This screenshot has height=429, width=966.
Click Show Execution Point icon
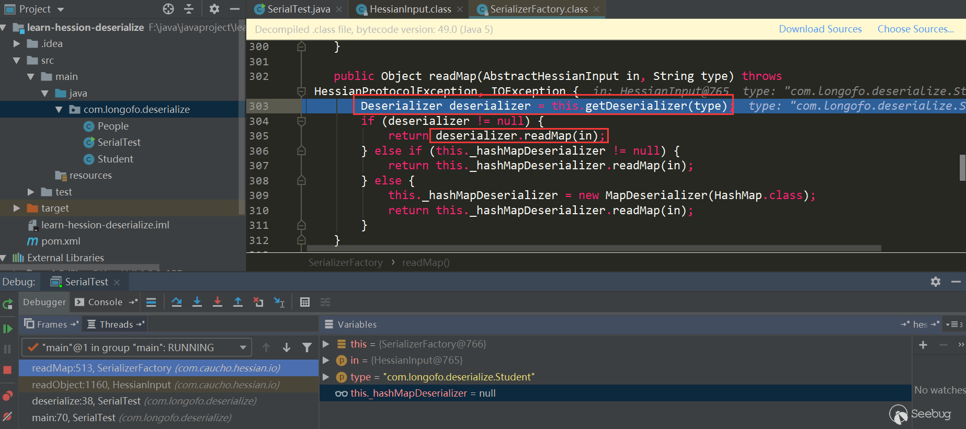pos(151,302)
